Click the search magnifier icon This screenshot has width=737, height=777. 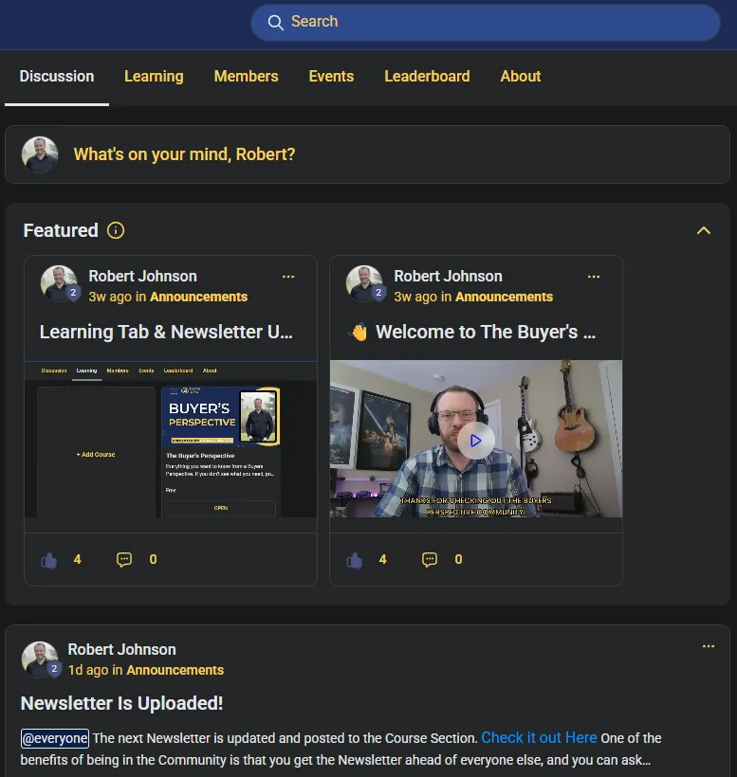pos(275,23)
